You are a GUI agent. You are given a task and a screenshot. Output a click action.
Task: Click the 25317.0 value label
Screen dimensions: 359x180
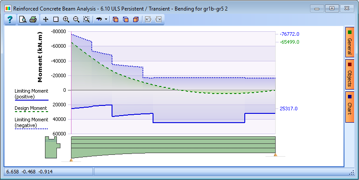tap(288, 109)
